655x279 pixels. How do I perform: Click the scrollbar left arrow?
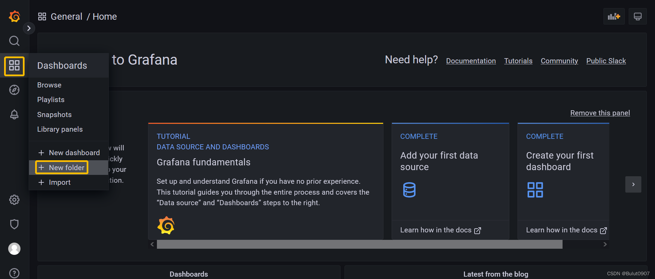[152, 244]
